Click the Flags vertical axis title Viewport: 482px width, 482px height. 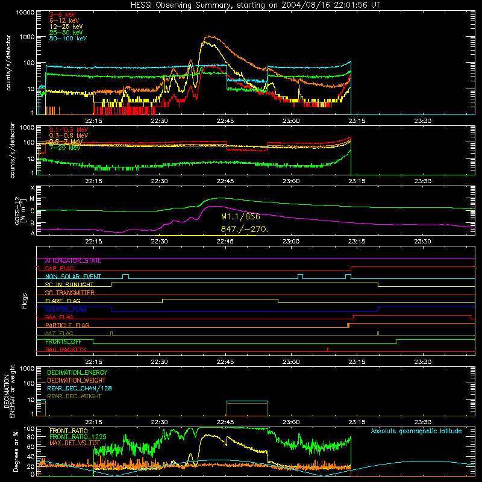tap(25, 301)
